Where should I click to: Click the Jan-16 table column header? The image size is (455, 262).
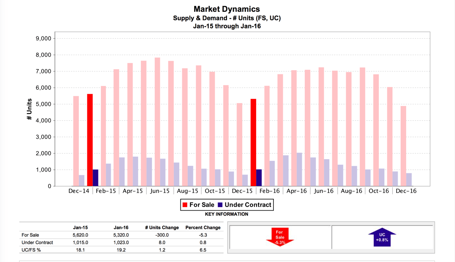[x=121, y=227]
